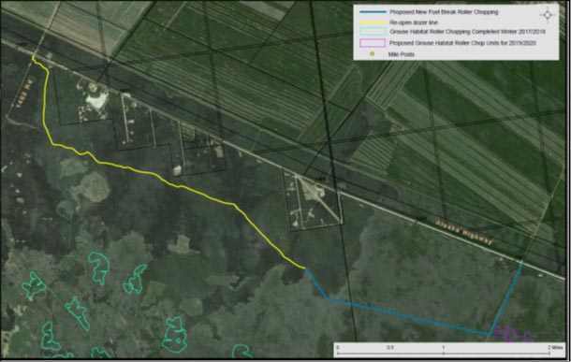The height and width of the screenshot is (362, 571).
Task: Select the yellow dozer line legend symbol
Action: (x=373, y=22)
